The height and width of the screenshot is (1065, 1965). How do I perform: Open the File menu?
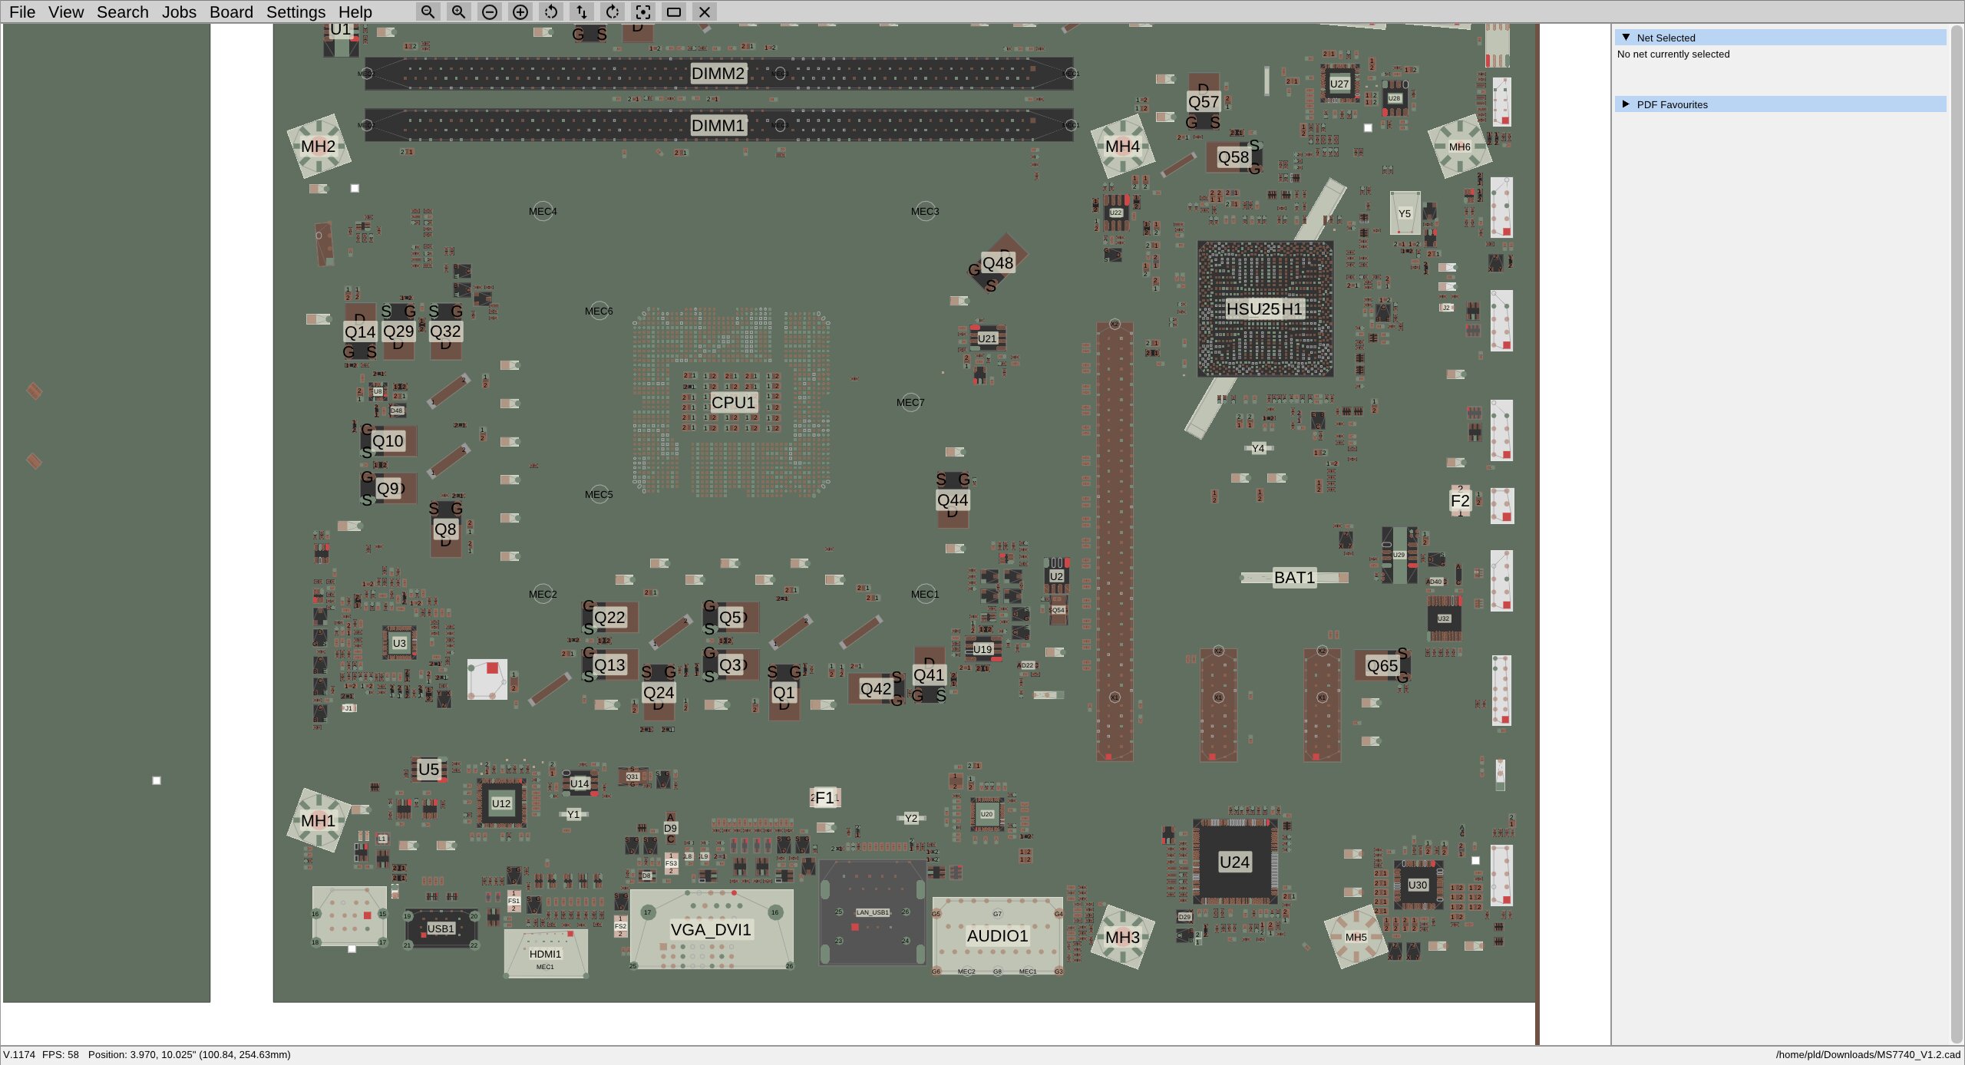point(22,12)
